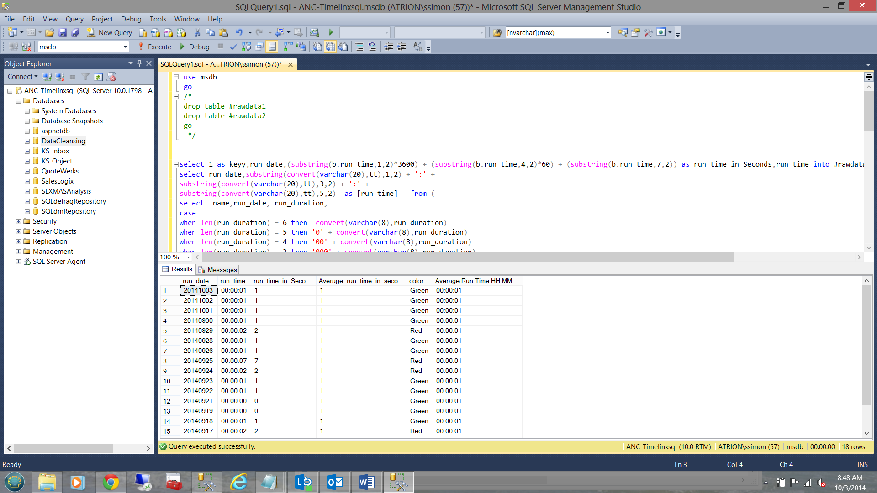Click the Parse checkmark icon

pos(233,47)
